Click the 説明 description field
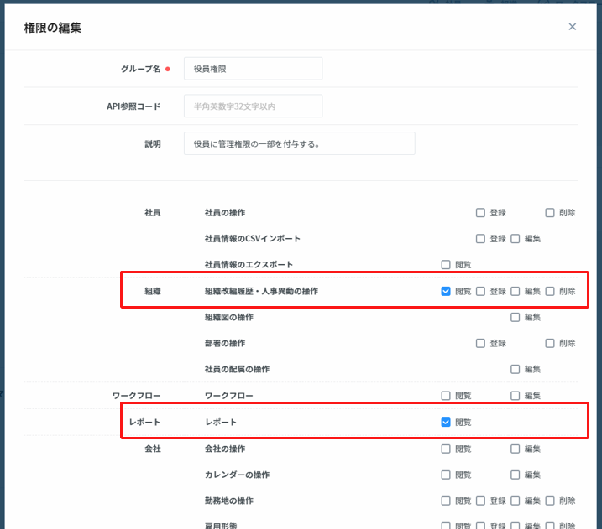This screenshot has height=529, width=602. click(299, 143)
